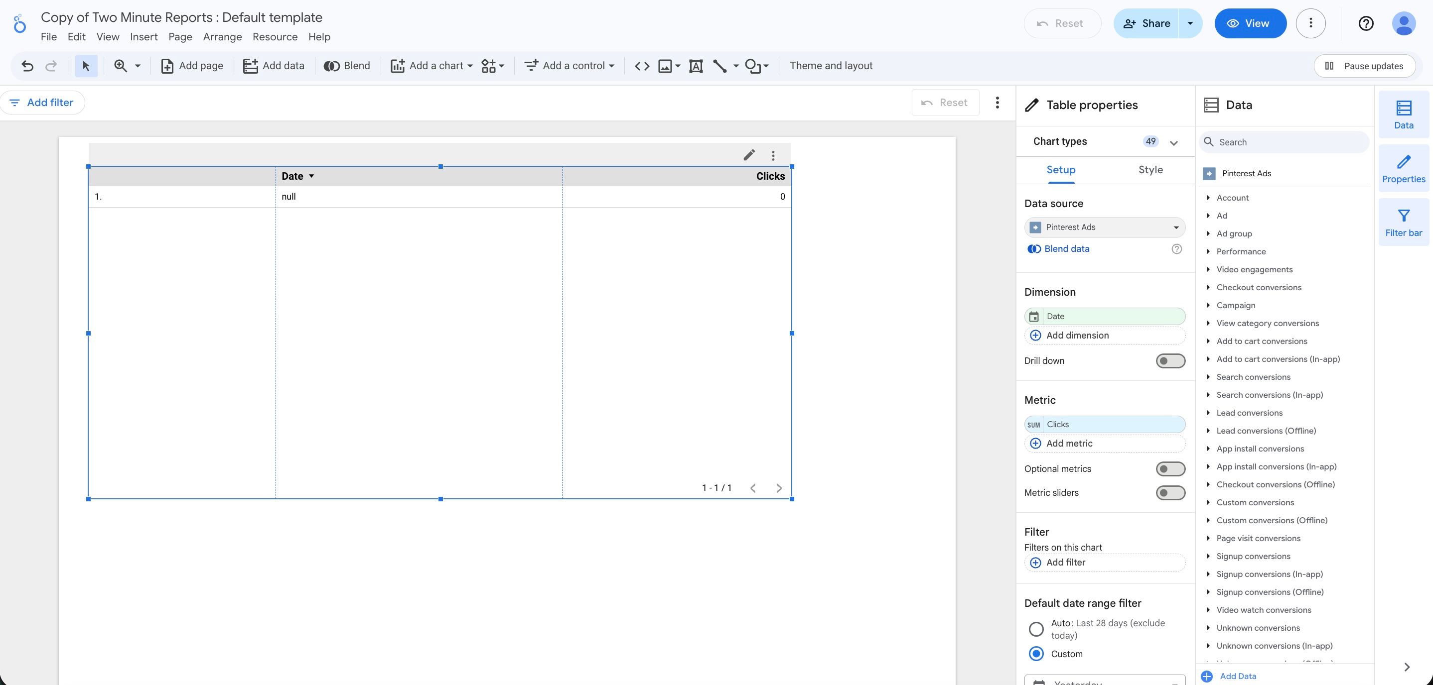Screen dimensions: 1433x685
Task: Click the data Search field
Action: point(1285,142)
